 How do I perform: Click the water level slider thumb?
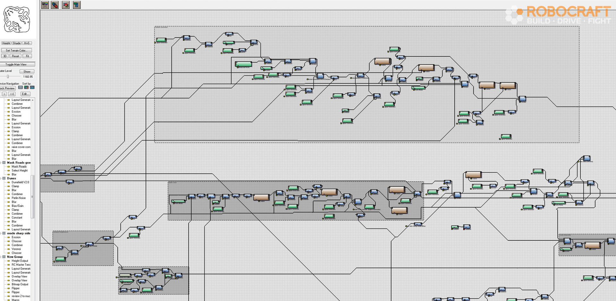click(x=8, y=77)
